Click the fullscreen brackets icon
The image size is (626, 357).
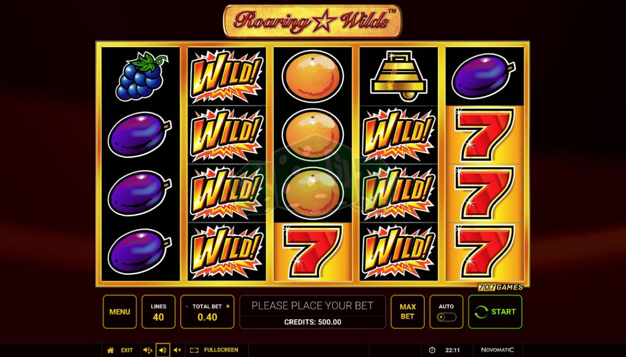click(194, 350)
